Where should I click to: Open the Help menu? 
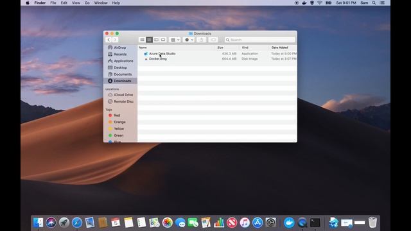click(116, 3)
